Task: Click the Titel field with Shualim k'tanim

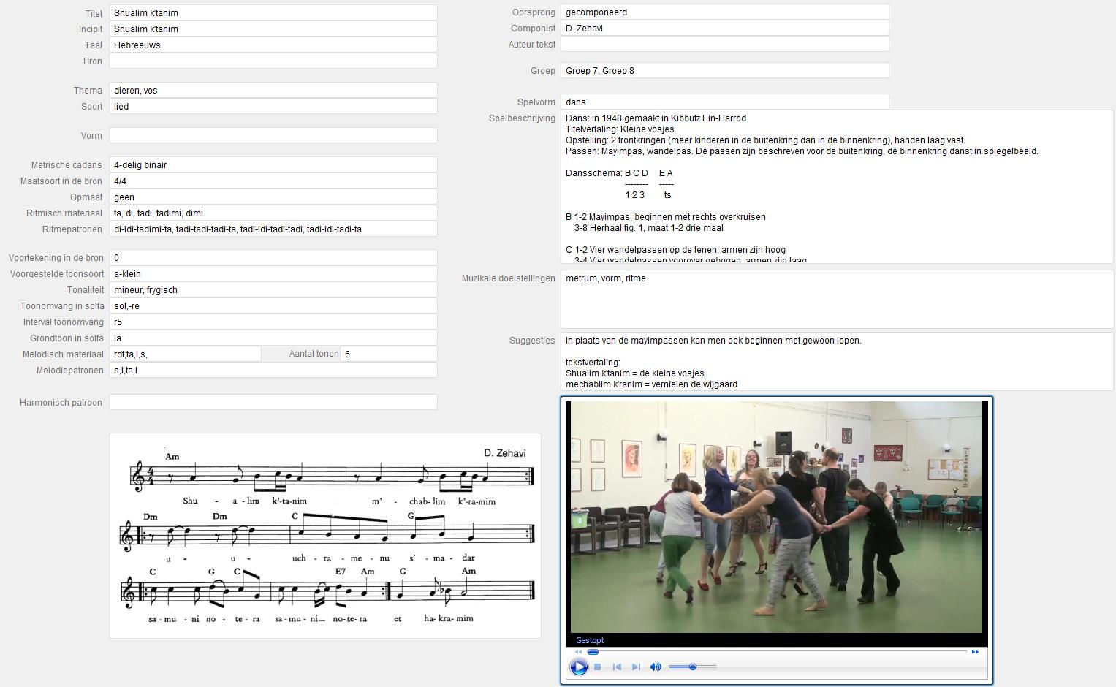Action: (x=273, y=13)
